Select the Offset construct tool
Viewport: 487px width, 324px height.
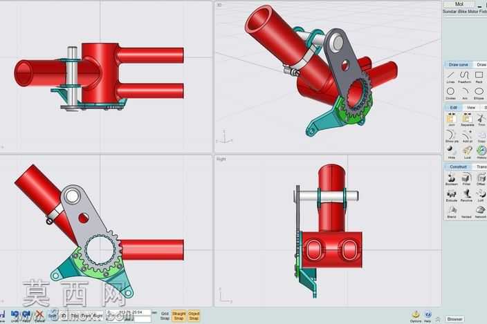click(x=481, y=179)
